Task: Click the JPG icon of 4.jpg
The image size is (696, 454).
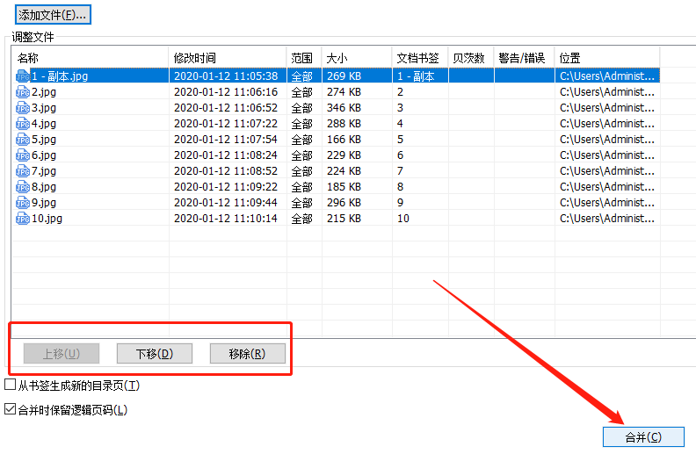Action: [23, 124]
